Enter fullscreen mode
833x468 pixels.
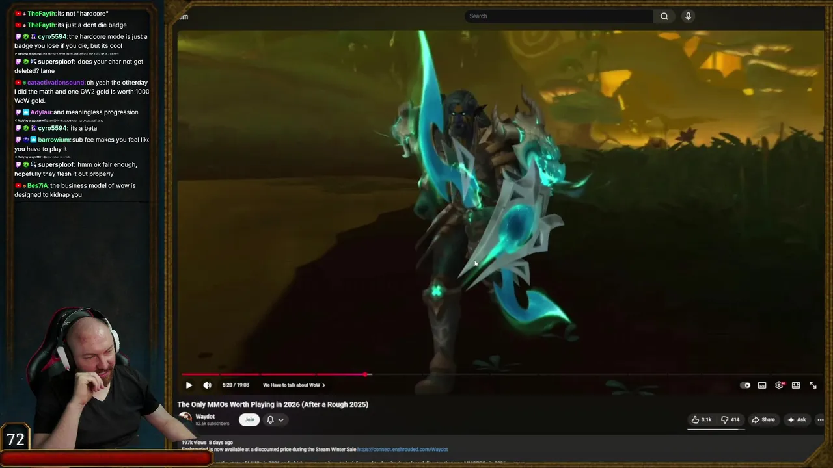pos(813,385)
